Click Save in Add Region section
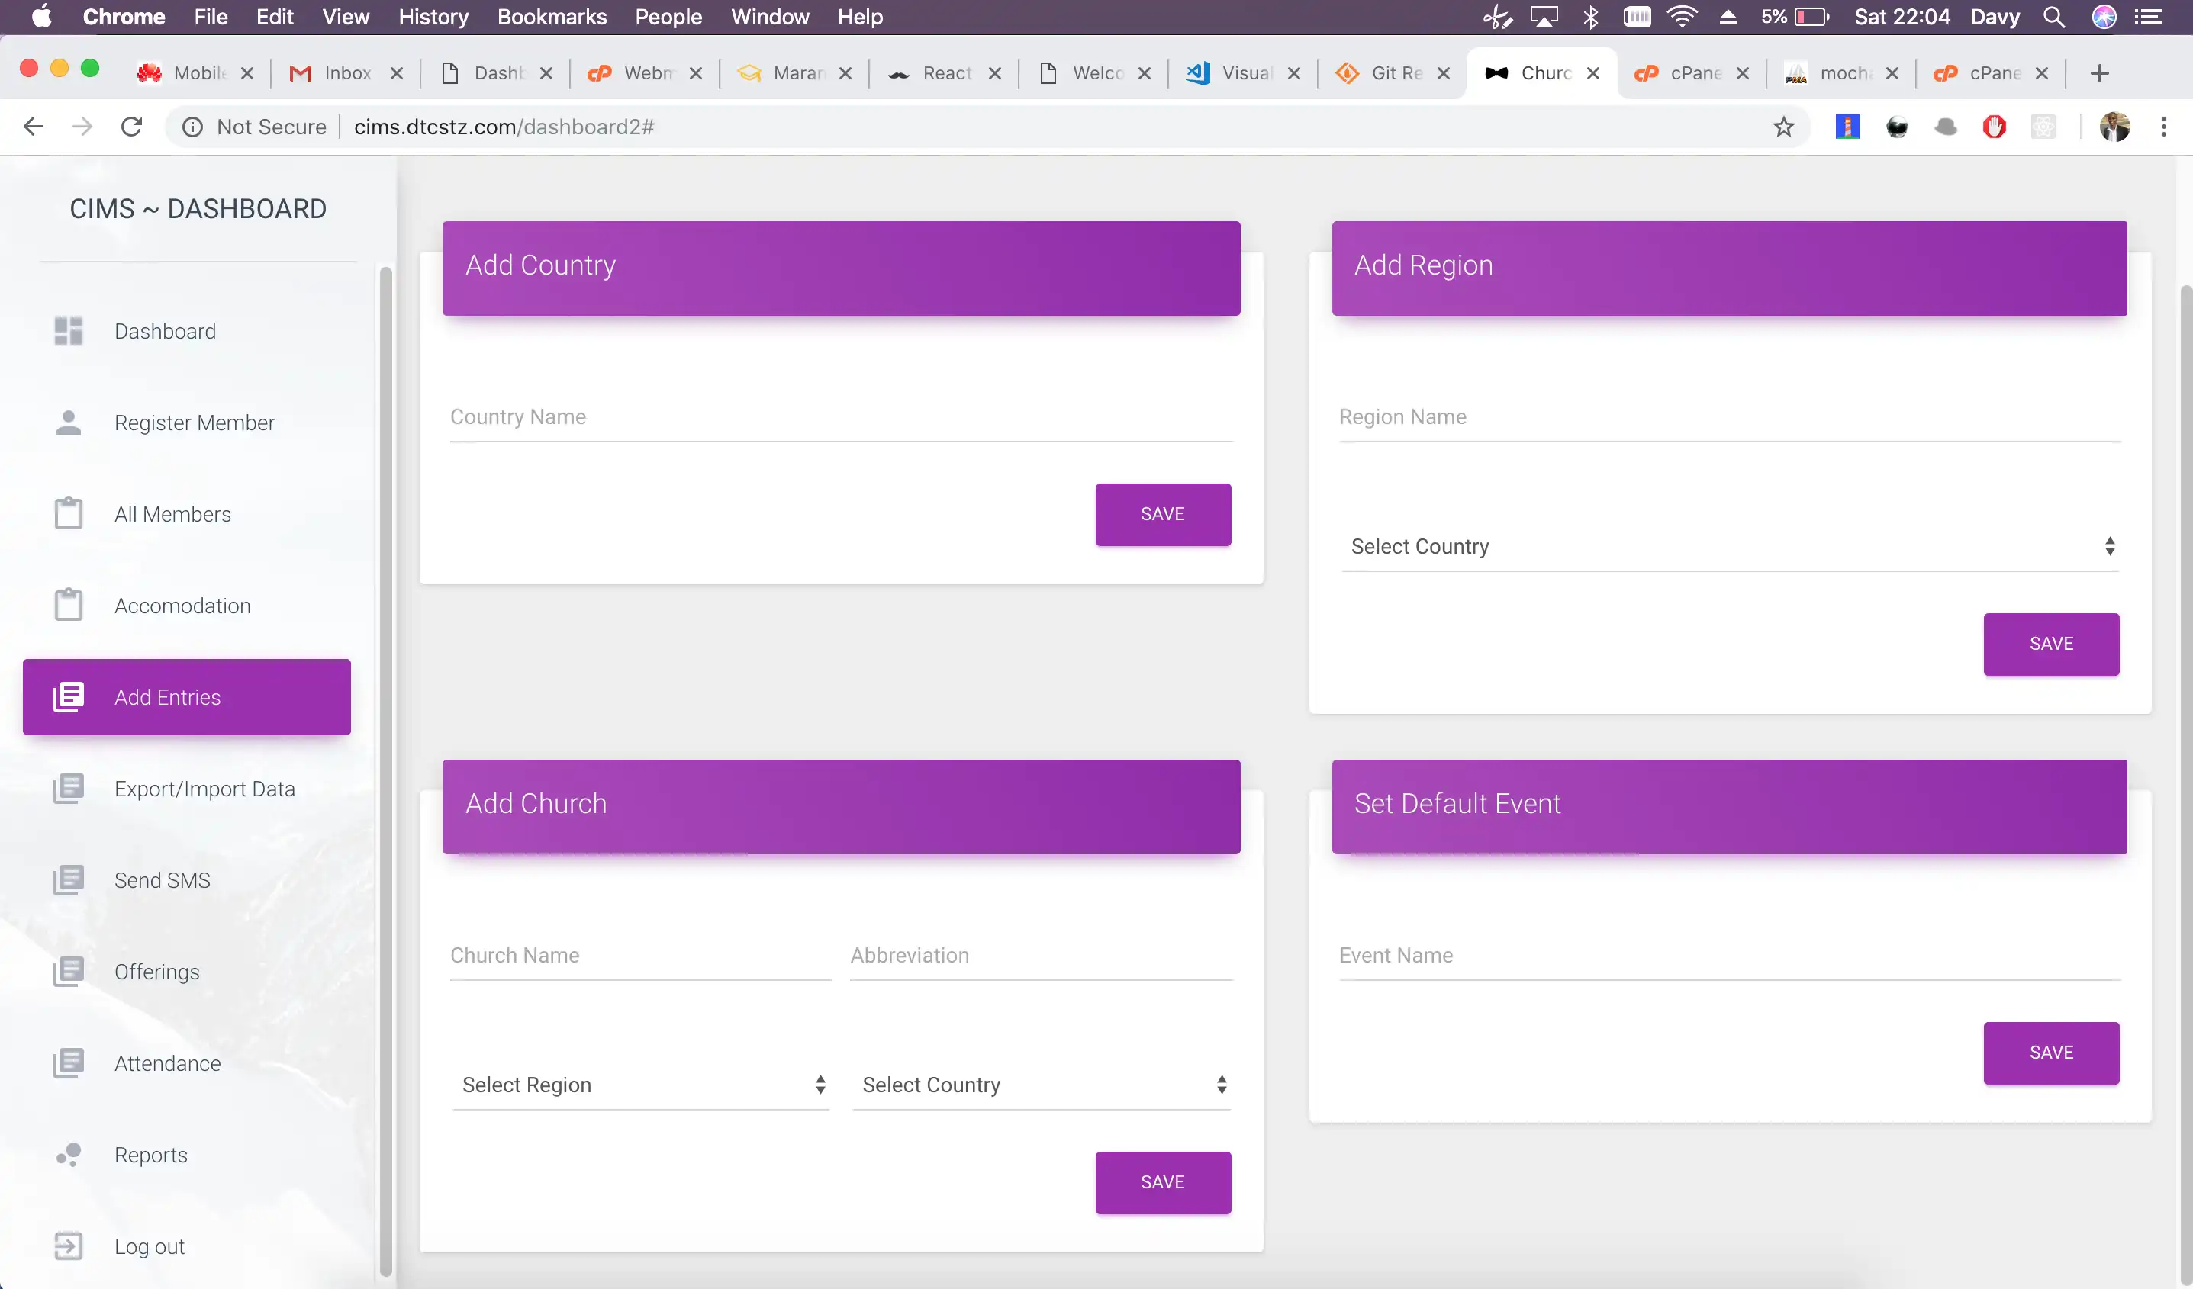Image resolution: width=2193 pixels, height=1289 pixels. [2052, 643]
